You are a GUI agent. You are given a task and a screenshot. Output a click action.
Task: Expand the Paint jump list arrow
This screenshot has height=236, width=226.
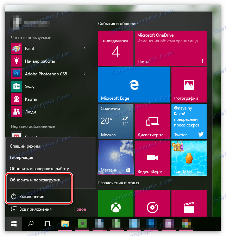[x=84, y=48]
